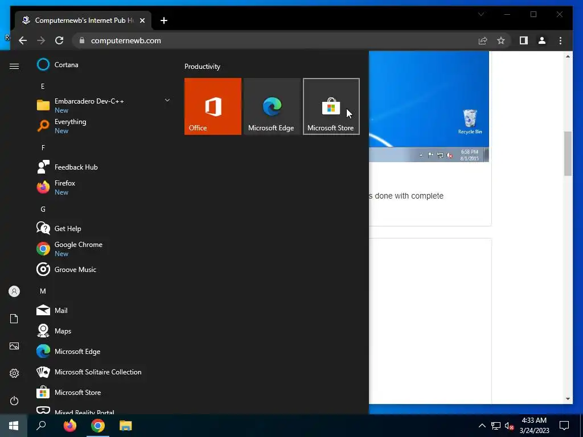
Task: Click the Power button in Start sidebar
Action: pos(14,401)
